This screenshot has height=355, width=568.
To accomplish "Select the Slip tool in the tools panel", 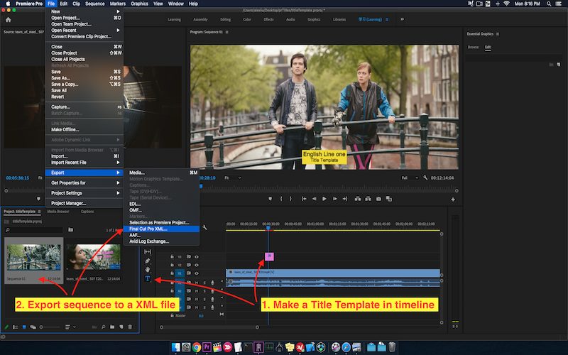I will click(148, 252).
